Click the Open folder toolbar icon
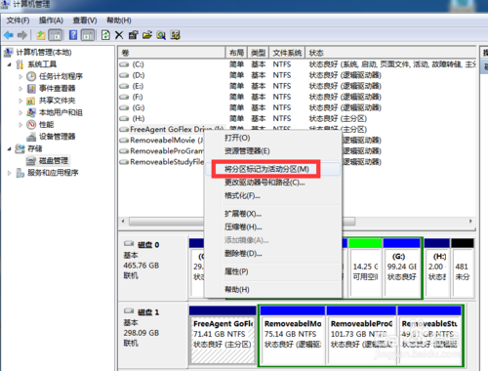Image resolution: width=488 pixels, height=371 pixels. point(147,35)
